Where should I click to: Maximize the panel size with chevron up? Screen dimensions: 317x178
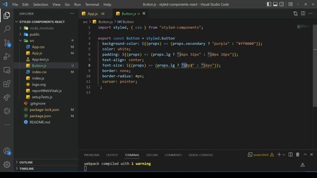tap(305, 155)
